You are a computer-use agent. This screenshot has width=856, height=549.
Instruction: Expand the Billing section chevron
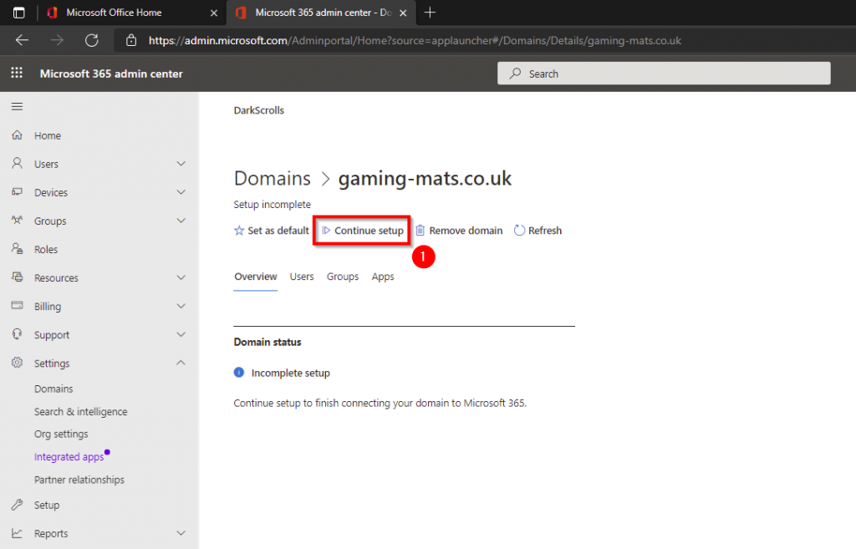181,306
